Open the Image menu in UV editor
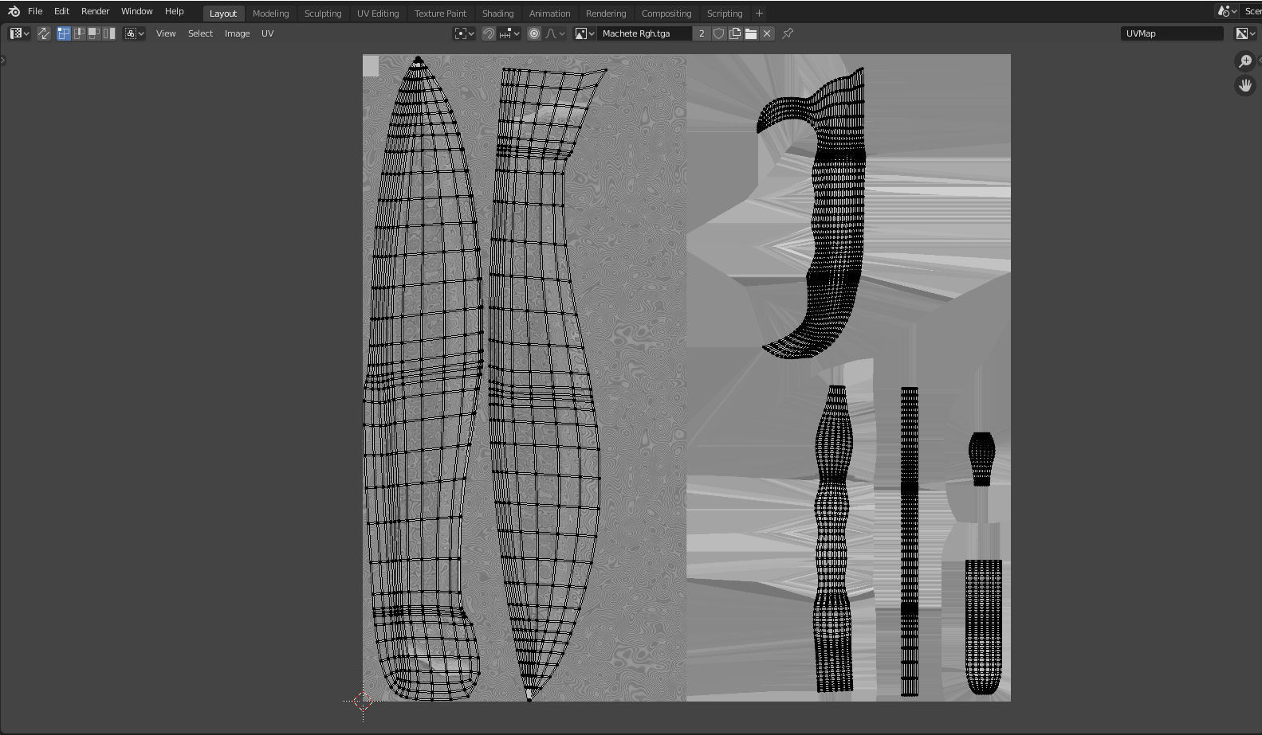This screenshot has width=1262, height=735. pos(237,33)
